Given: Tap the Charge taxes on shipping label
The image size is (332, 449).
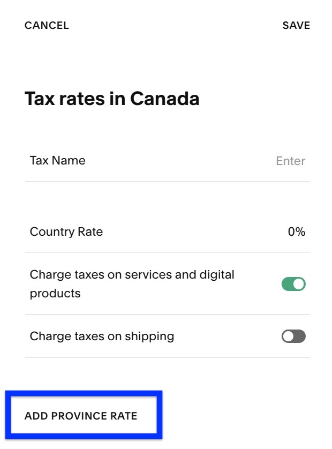Looking at the screenshot, I should click(101, 336).
